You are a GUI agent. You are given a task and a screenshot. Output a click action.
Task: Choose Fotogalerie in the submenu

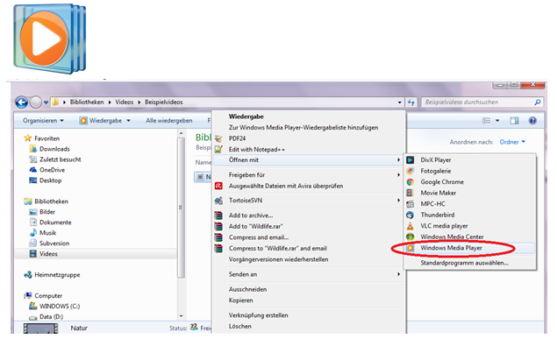click(x=435, y=171)
